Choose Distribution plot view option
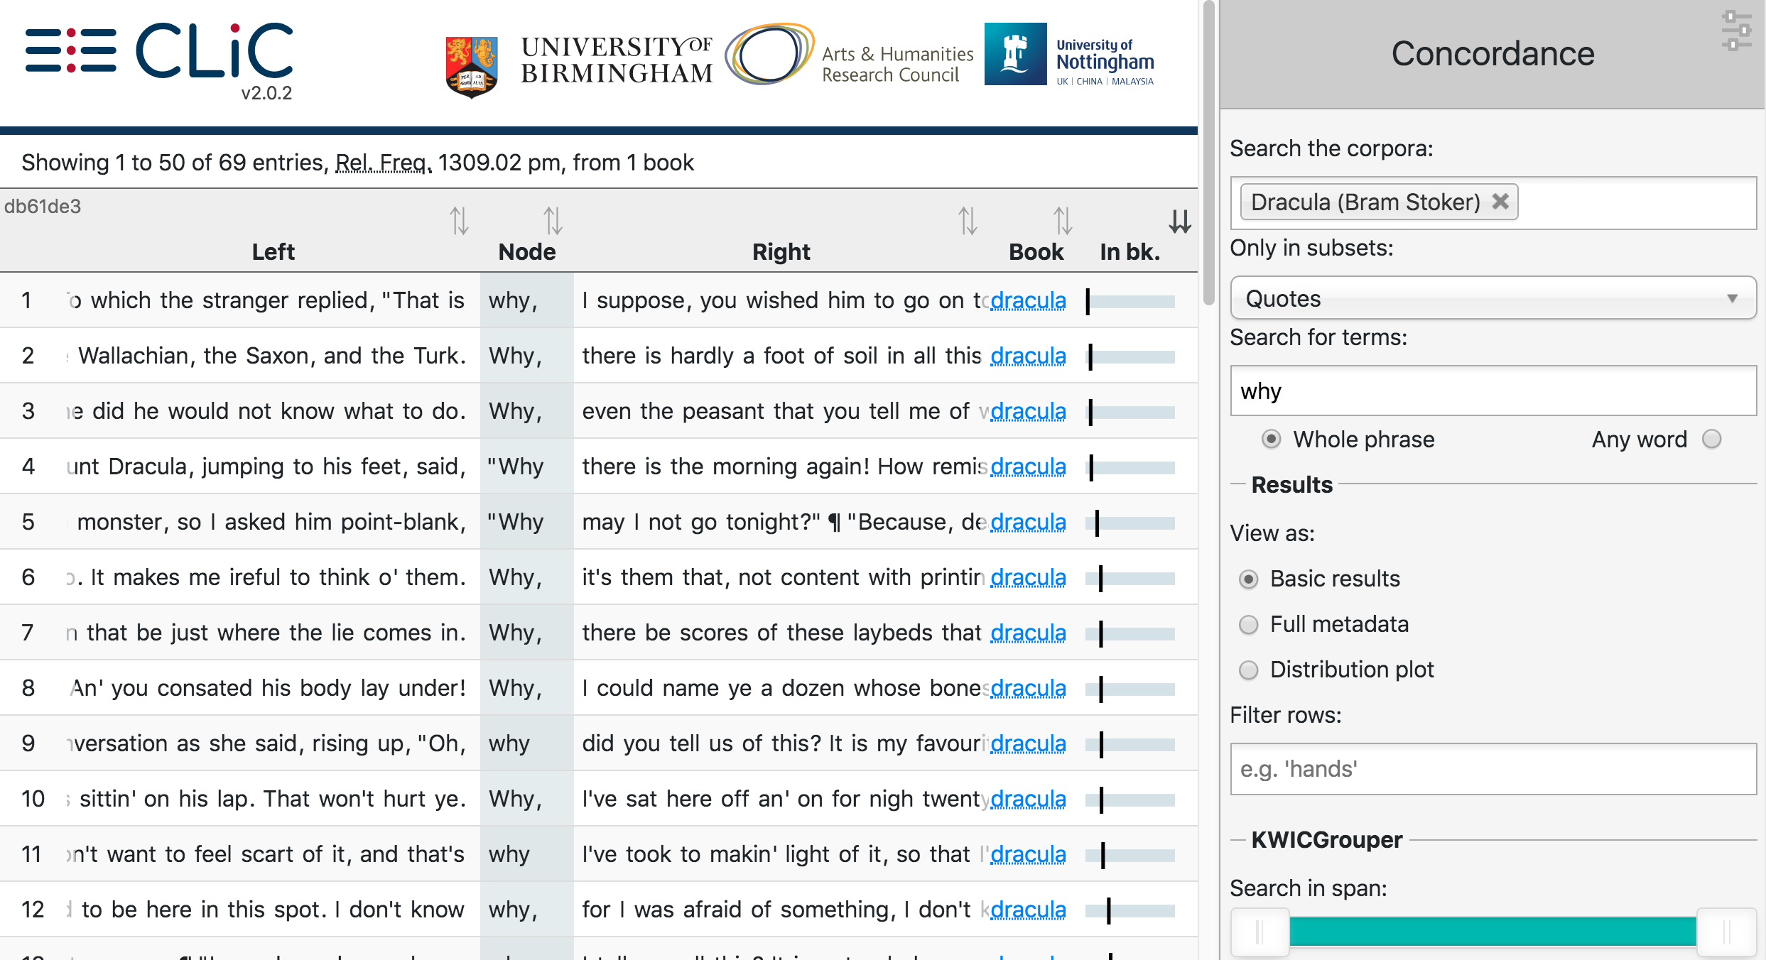Viewport: 1766px width, 960px height. coord(1248,670)
